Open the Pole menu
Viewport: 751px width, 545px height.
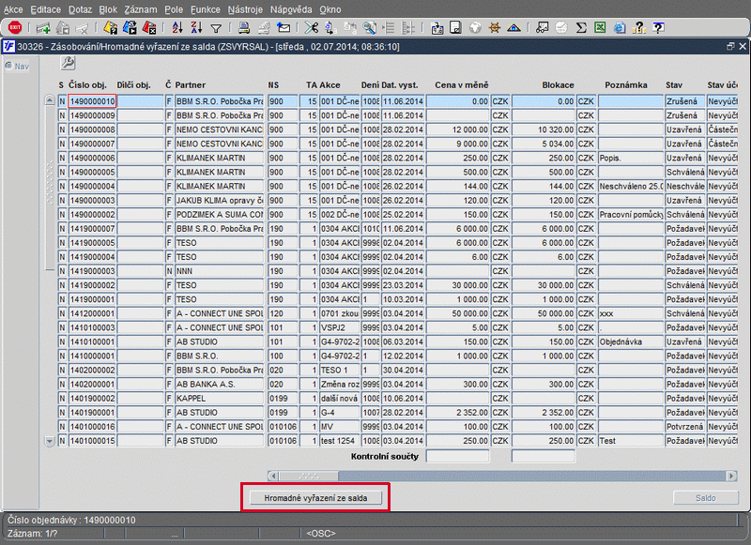click(x=174, y=9)
